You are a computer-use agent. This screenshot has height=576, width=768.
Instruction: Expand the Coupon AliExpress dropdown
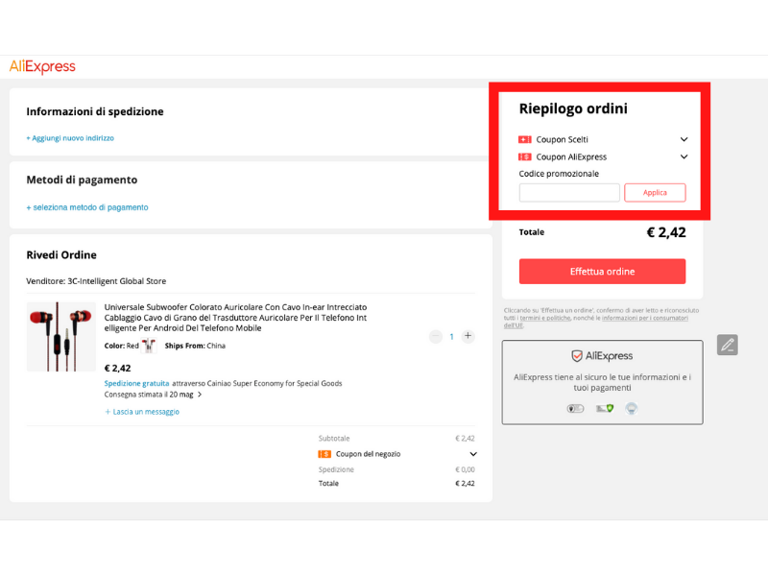[684, 157]
